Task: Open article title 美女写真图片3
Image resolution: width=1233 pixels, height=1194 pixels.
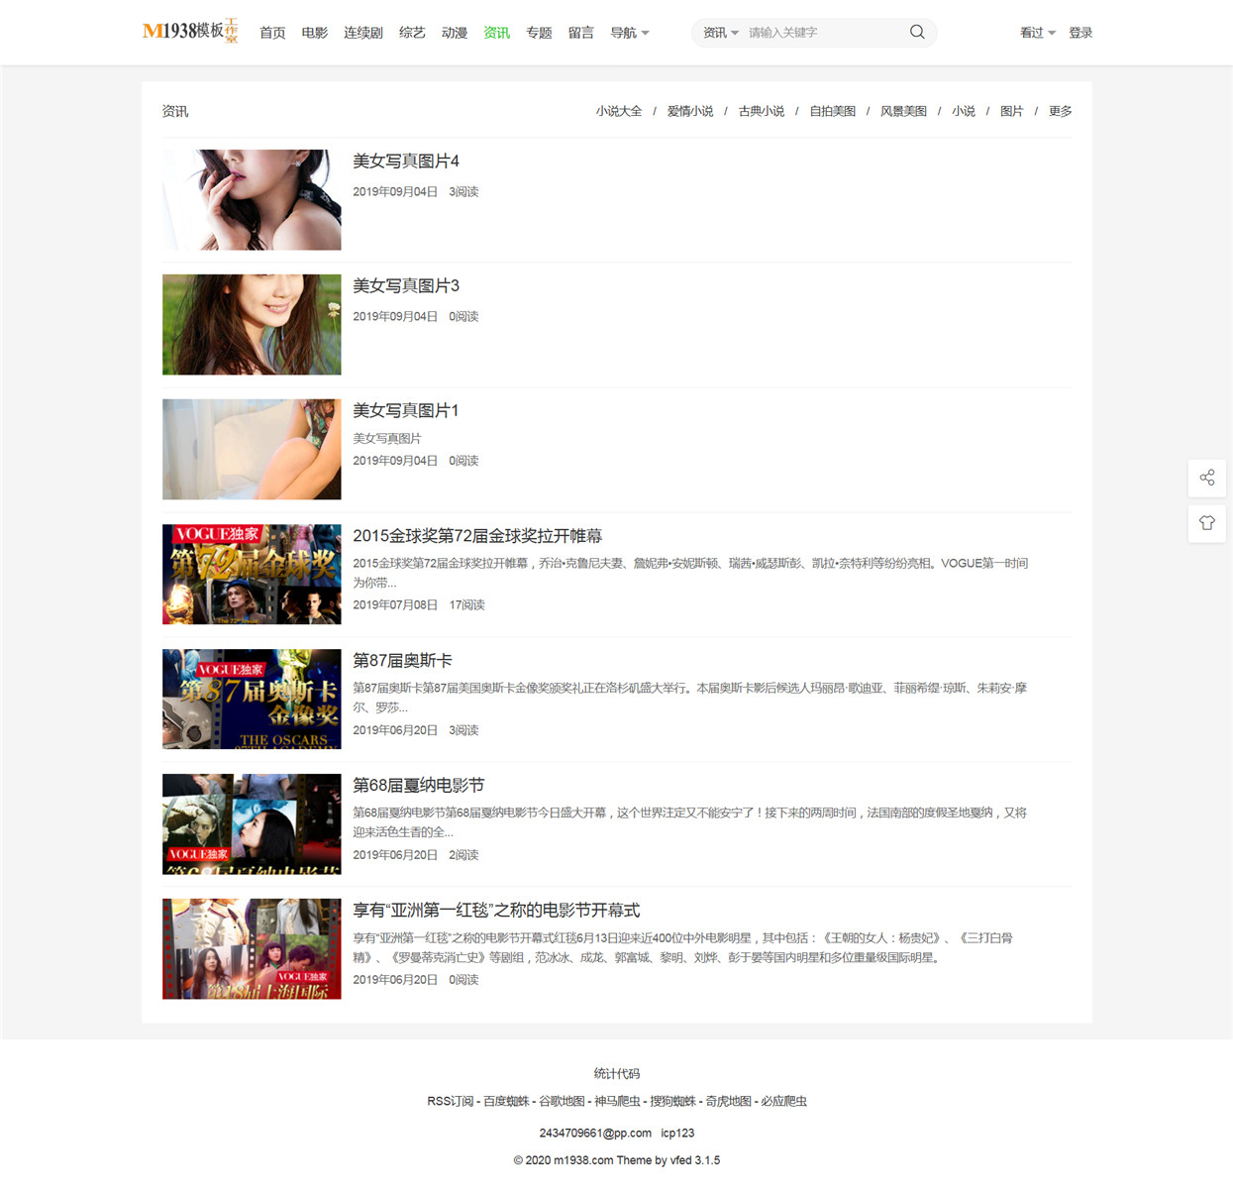Action: 406,285
